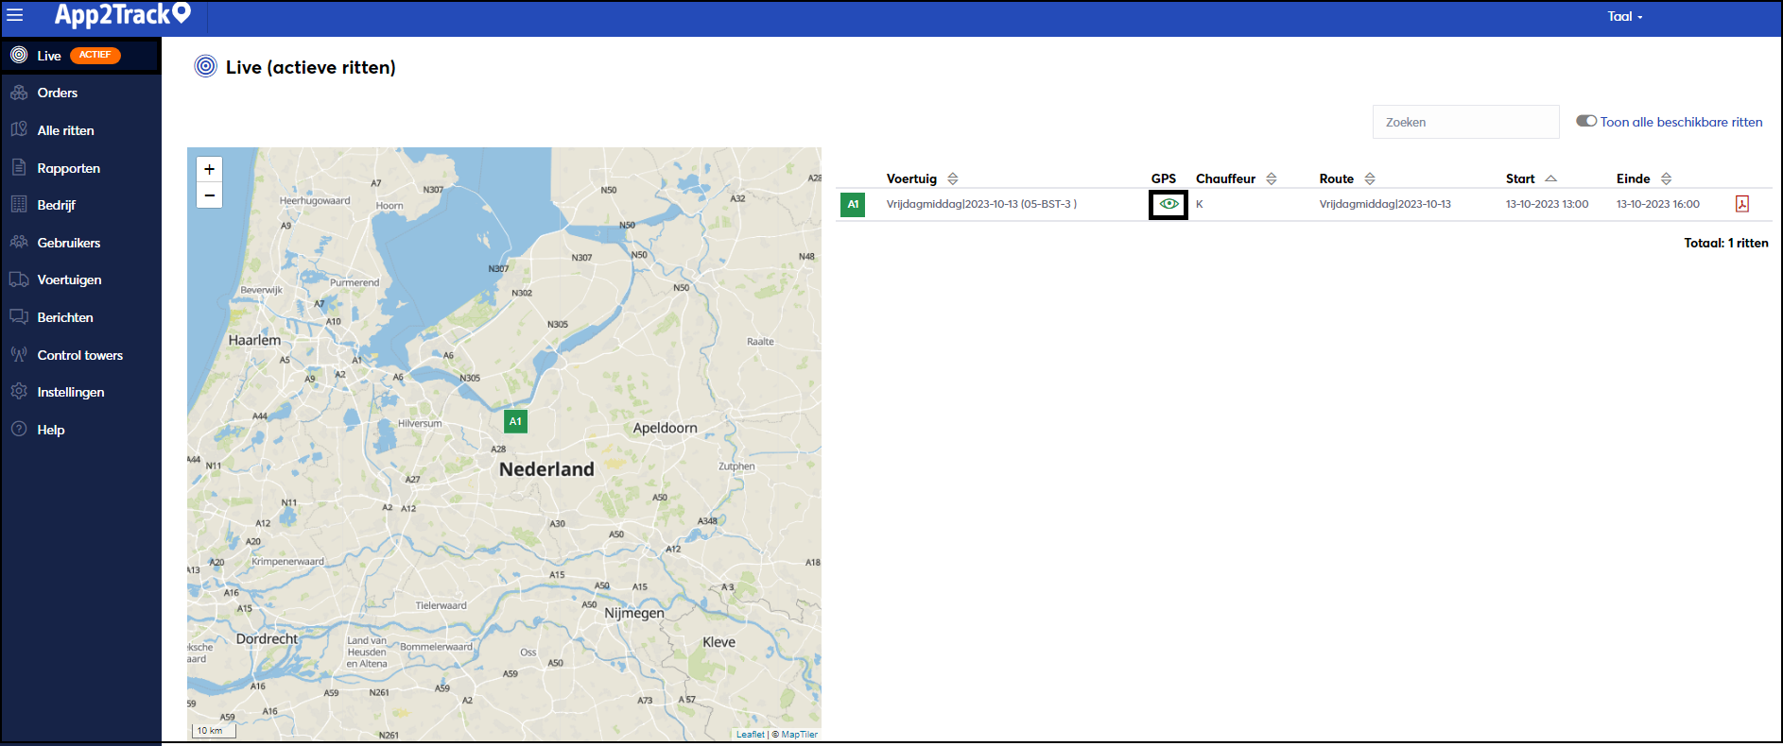Click the green A1 badge in table row
1783x746 pixels.
point(853,204)
